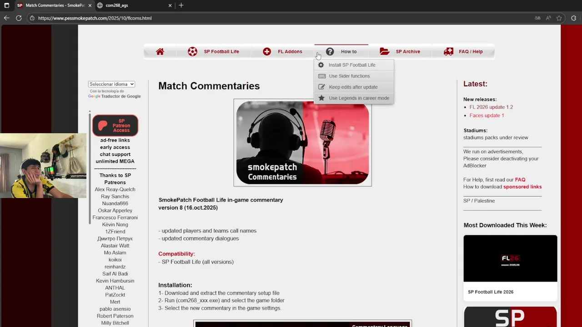This screenshot has height=327, width=582.
Task: Open the FL 2026 update 1.2 link
Action: tap(491, 107)
